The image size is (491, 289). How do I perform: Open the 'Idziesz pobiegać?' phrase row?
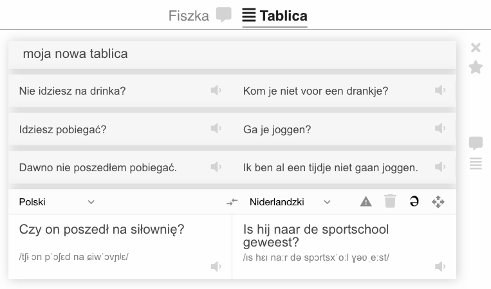232,129
